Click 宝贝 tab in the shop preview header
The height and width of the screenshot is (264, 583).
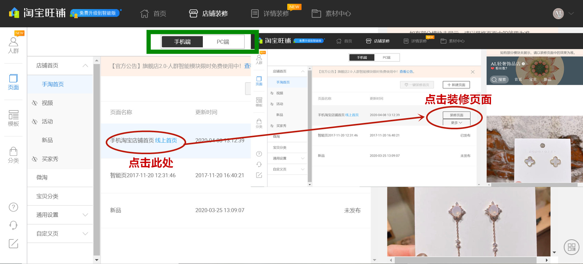(x=533, y=80)
